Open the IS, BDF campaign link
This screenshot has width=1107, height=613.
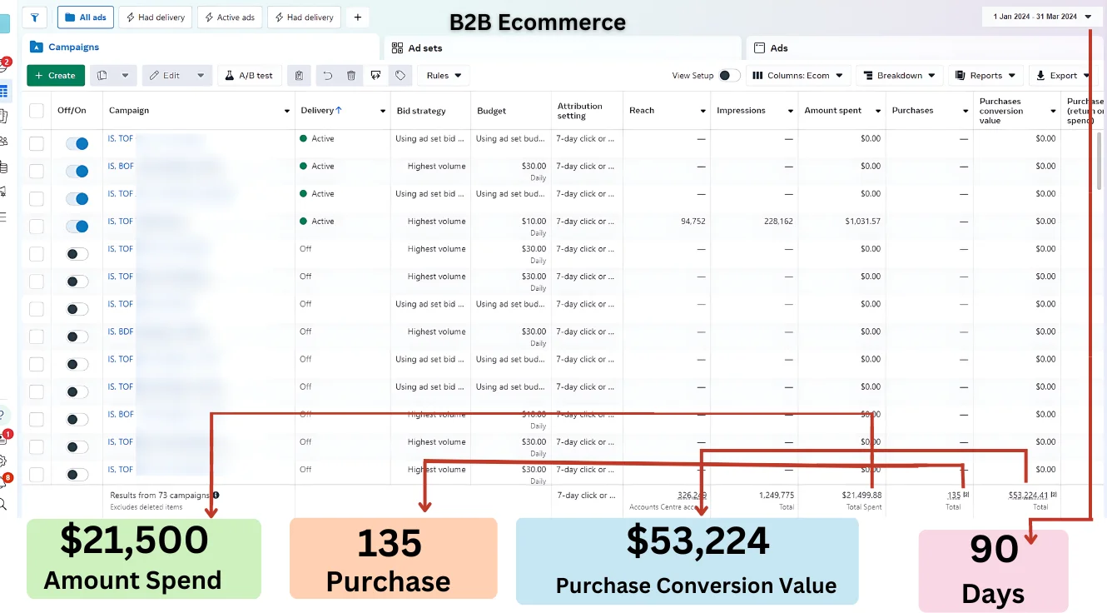coord(121,331)
